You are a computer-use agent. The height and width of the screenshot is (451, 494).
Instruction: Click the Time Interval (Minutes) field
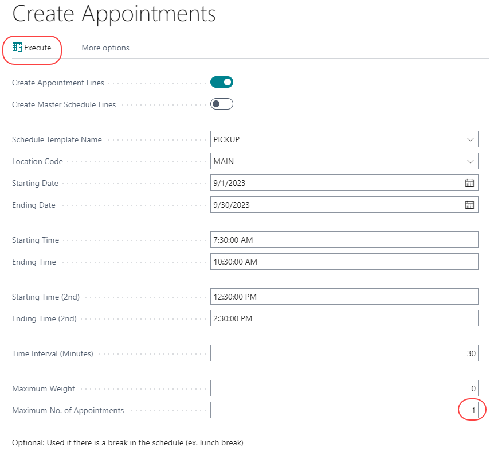pyautogui.click(x=344, y=353)
